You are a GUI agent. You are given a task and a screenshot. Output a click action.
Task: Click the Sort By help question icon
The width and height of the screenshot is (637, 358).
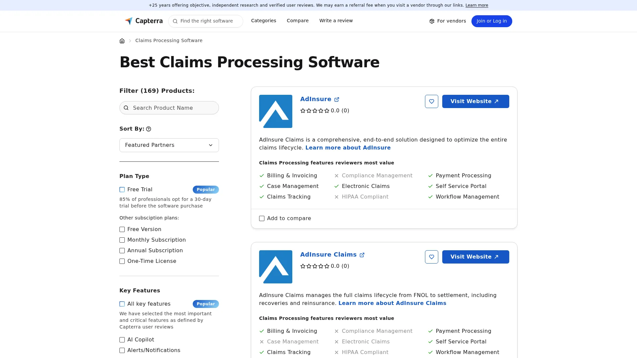(149, 129)
